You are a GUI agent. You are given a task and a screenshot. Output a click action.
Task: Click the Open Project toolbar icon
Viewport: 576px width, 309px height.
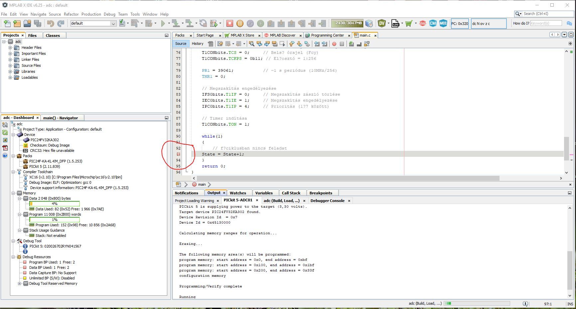[27, 23]
